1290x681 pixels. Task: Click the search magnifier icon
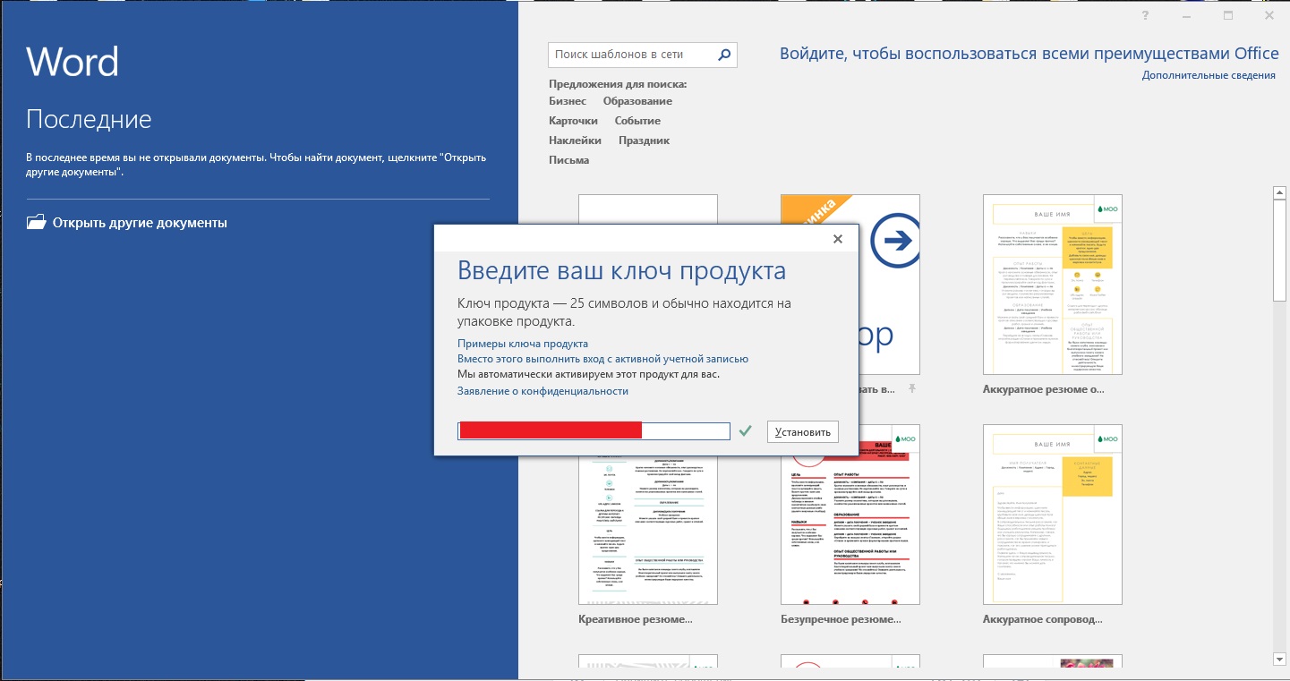pos(725,55)
